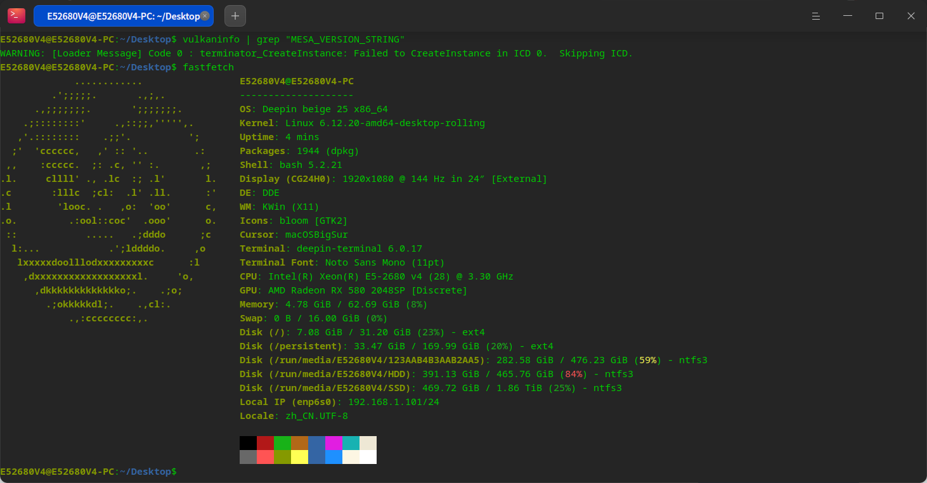
Task: Click the Locale: zh_CN.UTF-8 line
Action: coord(294,416)
